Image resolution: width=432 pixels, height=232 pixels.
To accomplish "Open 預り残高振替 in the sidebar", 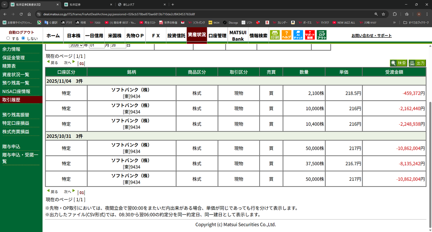I will point(16,115).
